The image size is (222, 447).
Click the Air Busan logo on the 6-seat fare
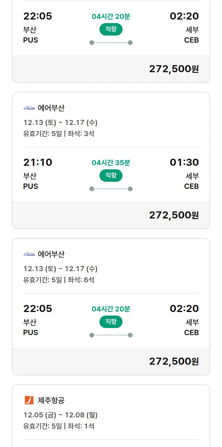point(29,255)
